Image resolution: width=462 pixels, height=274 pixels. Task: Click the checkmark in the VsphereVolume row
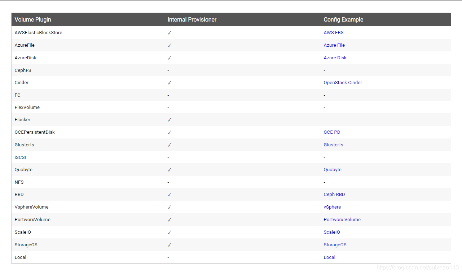169,207
